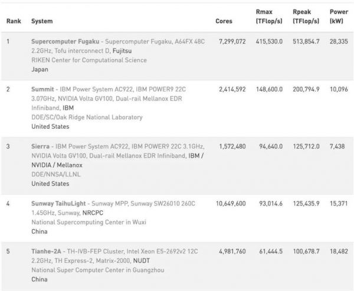This screenshot has width=354, height=291.
Task: Open the Summit system link
Action: pos(45,89)
